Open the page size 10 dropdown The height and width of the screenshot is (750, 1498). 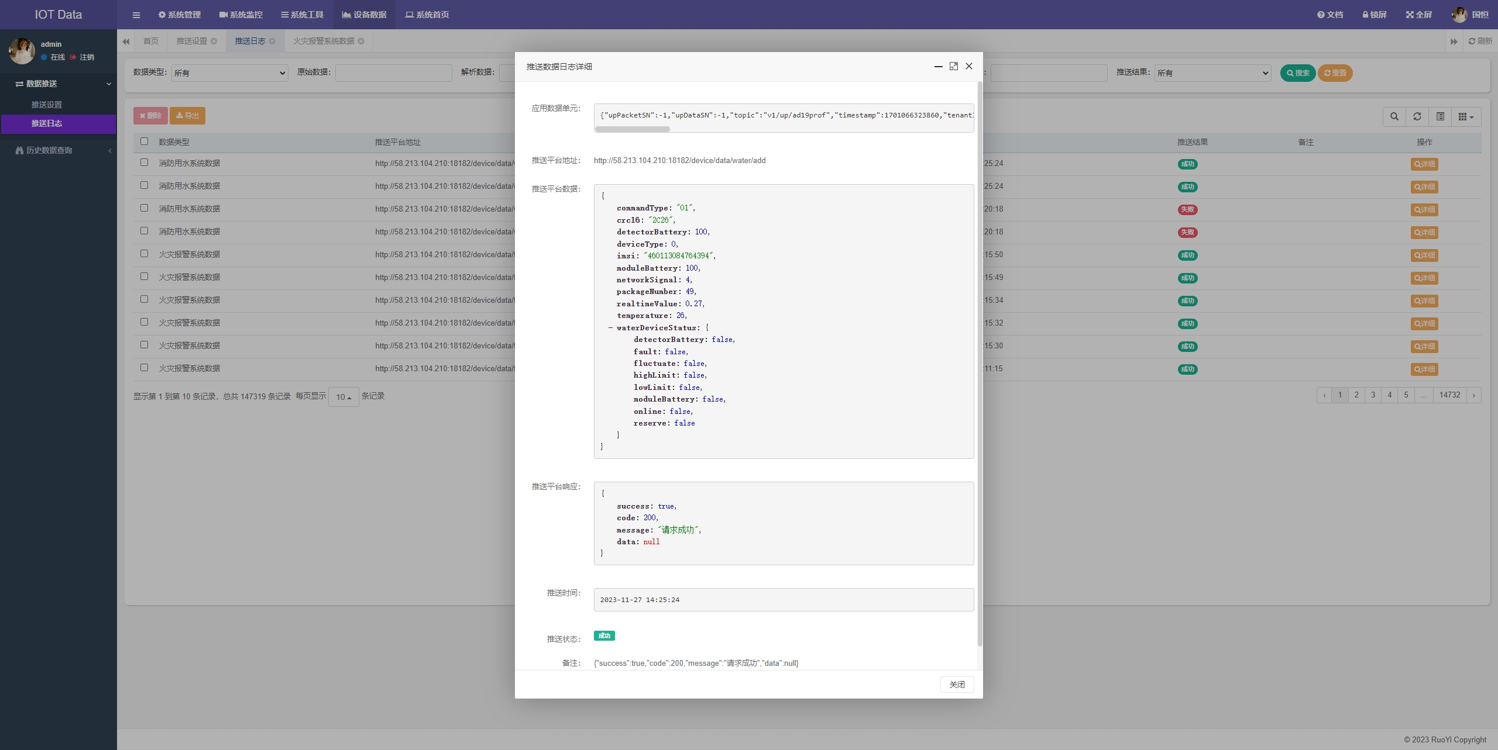(343, 396)
